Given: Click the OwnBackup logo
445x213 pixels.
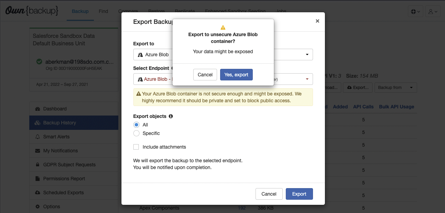Looking at the screenshot, I should [32, 11].
